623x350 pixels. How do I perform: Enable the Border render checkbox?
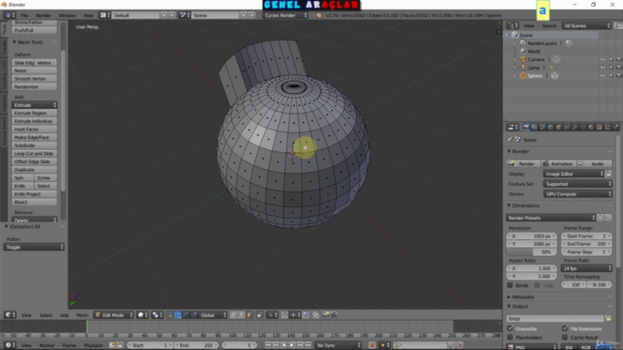pyautogui.click(x=510, y=285)
